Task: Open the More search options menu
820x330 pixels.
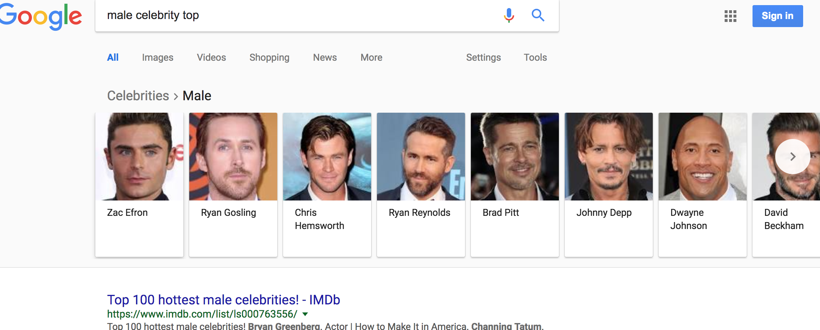Action: click(x=371, y=57)
